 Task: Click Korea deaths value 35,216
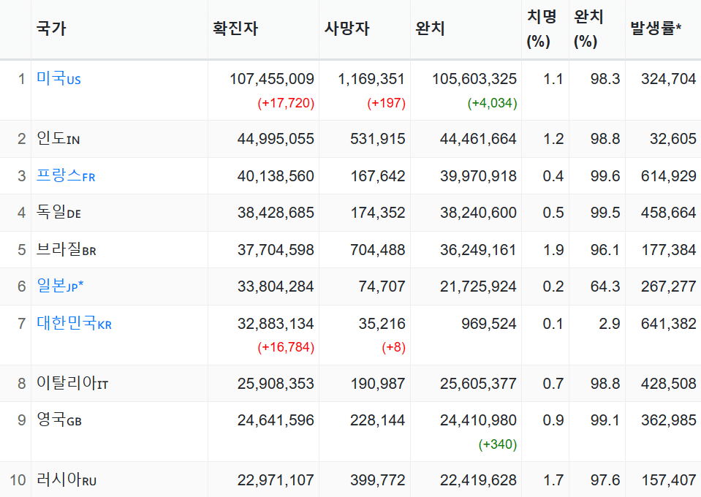[382, 324]
